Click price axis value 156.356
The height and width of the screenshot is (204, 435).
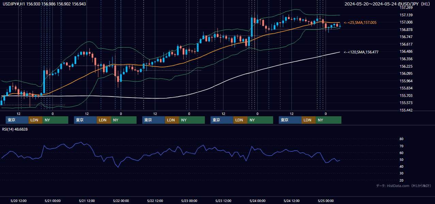(406, 59)
